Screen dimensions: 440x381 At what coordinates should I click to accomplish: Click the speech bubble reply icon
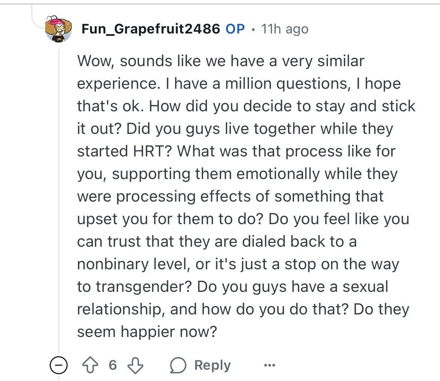point(177,365)
